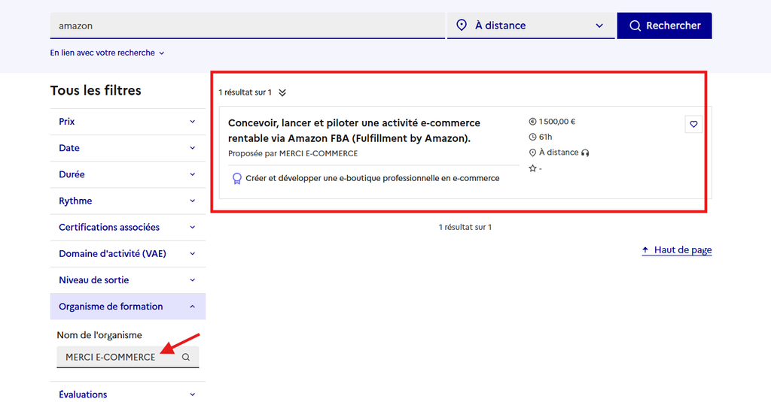771x402 pixels.
Task: Expand the Certifications associées filter
Action: click(128, 227)
